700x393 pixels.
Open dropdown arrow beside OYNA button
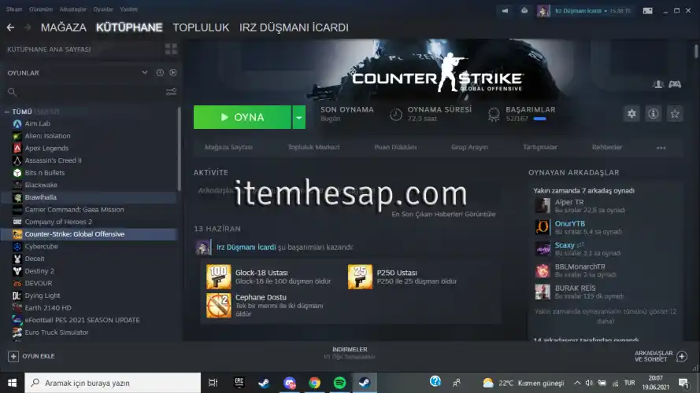[298, 117]
